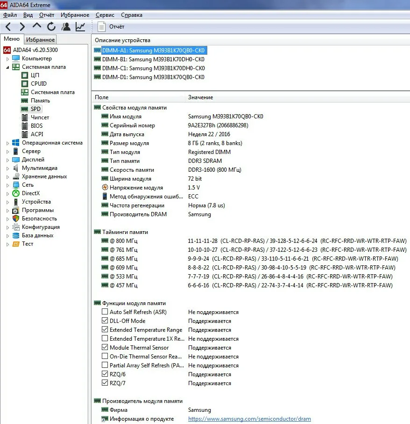The width and height of the screenshot is (410, 424).
Task: Select the База данных icon
Action: click(x=16, y=235)
